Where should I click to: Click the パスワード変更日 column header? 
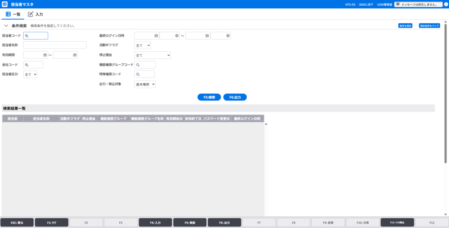pyautogui.click(x=217, y=118)
